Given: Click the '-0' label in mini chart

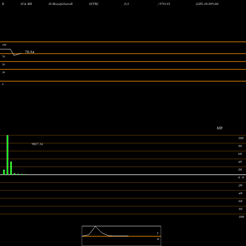Looking at the screenshot, I should pos(158,239).
